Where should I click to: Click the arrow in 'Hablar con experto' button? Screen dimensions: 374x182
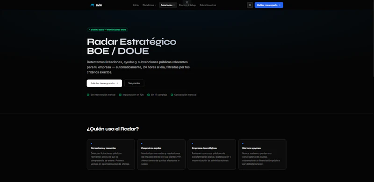[280, 5]
